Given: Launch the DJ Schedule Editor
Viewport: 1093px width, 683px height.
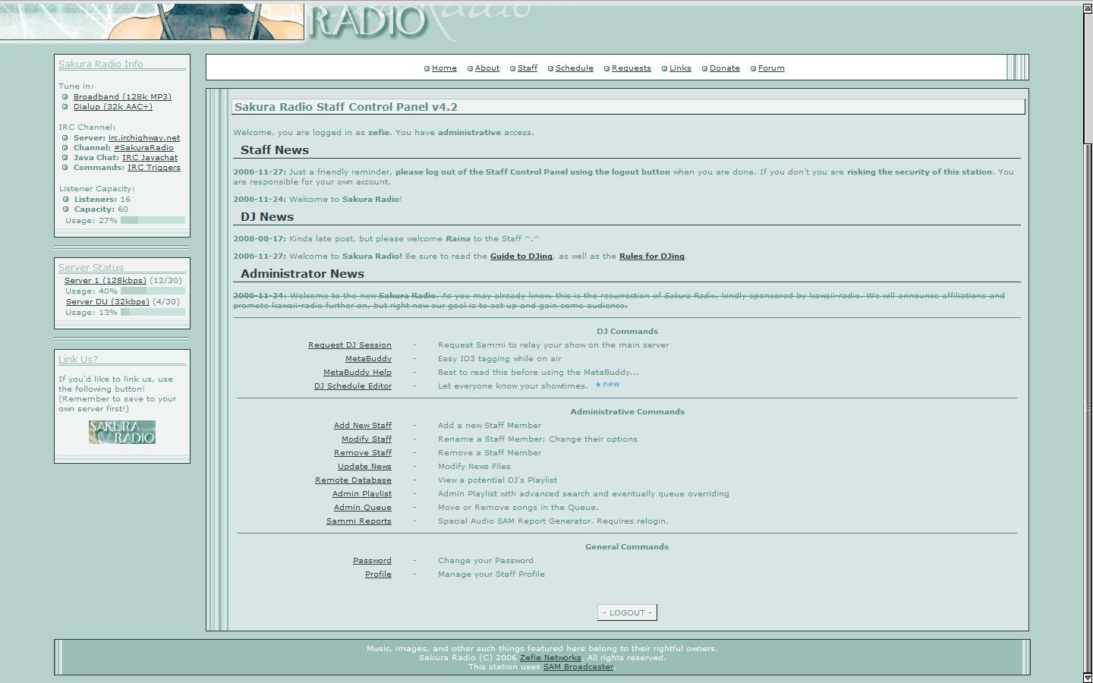Looking at the screenshot, I should (352, 386).
